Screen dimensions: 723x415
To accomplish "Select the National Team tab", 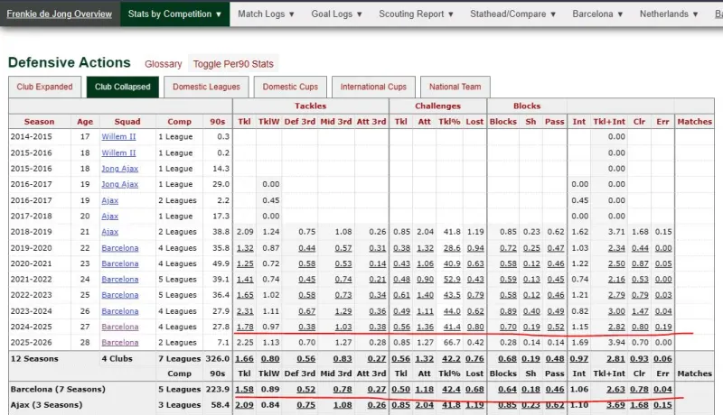I will point(455,87).
